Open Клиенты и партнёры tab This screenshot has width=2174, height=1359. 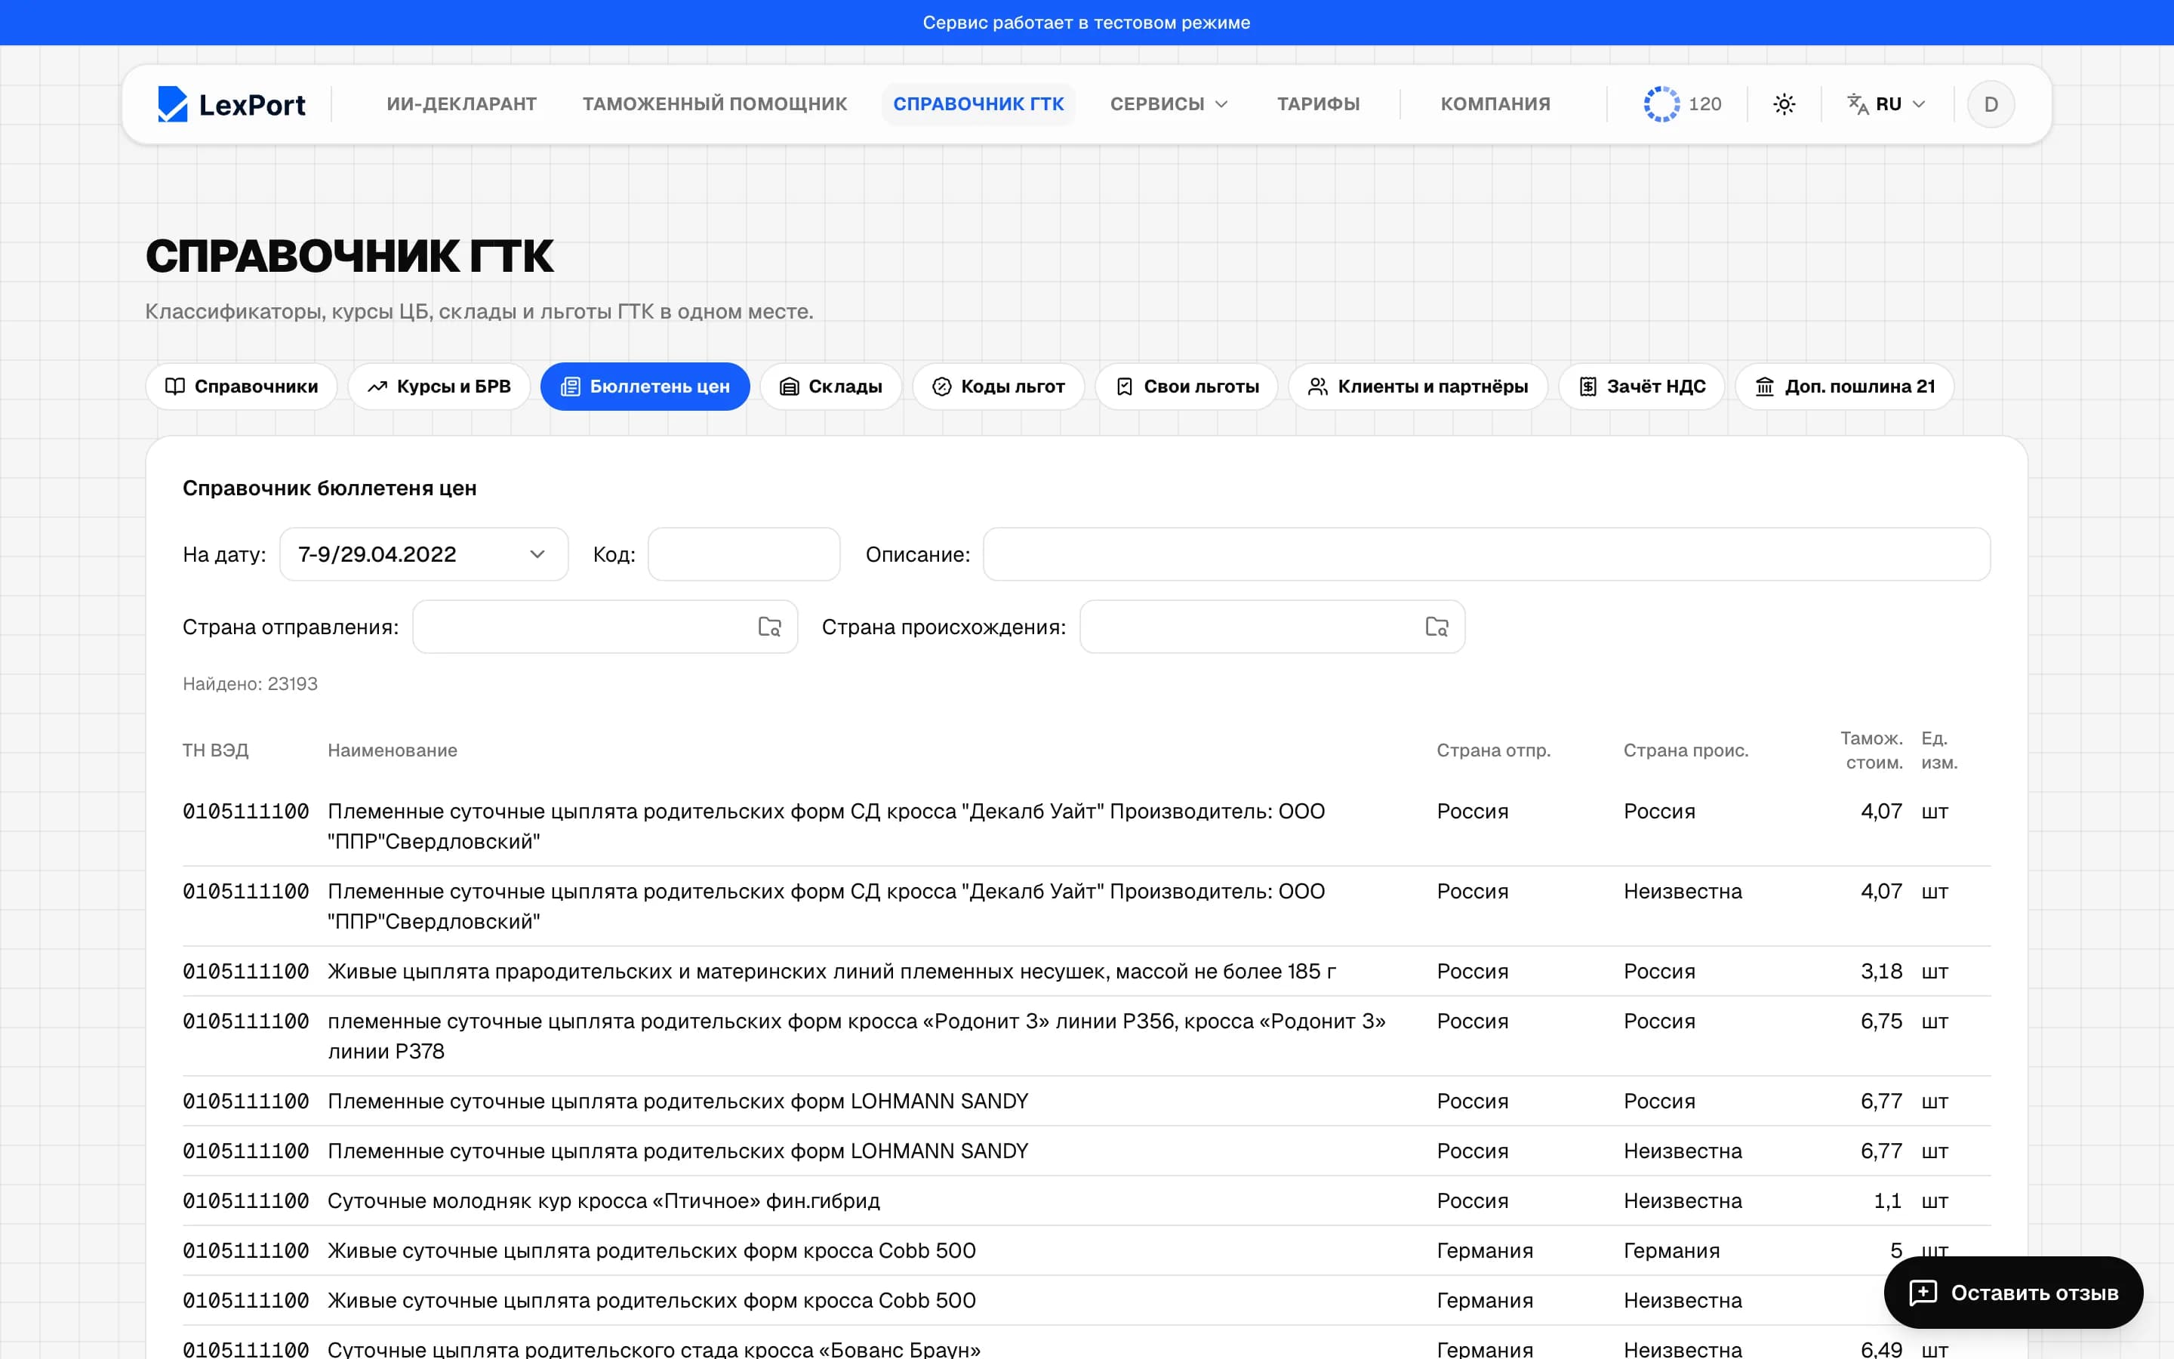[x=1418, y=387]
